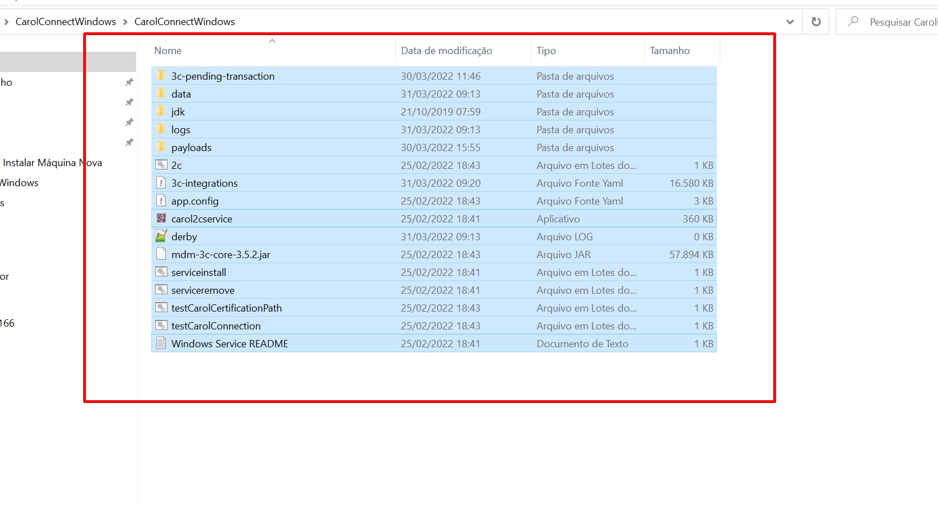Screen dimensions: 938x505
Task: Open the address bar history dropdown
Action: coord(789,22)
